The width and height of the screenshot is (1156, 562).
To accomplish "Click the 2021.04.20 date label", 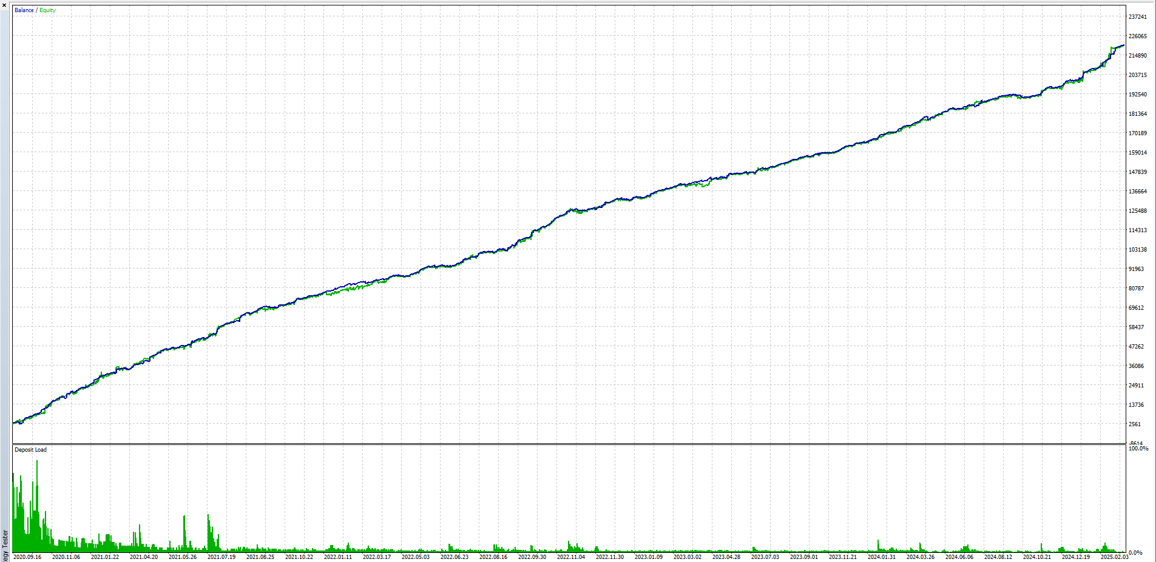I will click(x=144, y=557).
